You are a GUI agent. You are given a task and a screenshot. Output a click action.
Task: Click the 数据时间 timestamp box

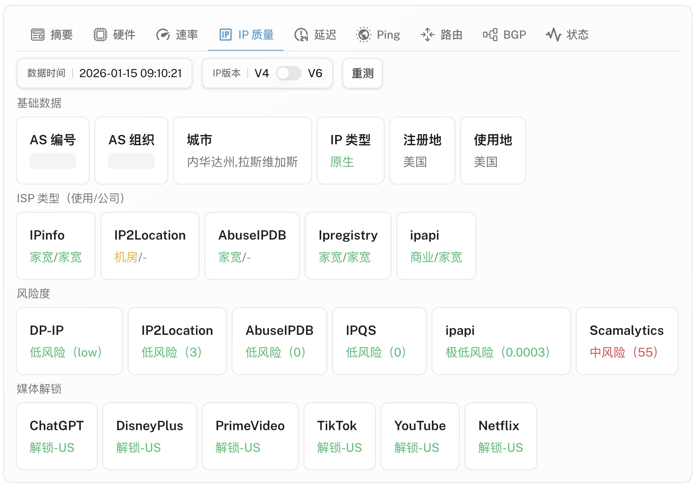tap(104, 73)
